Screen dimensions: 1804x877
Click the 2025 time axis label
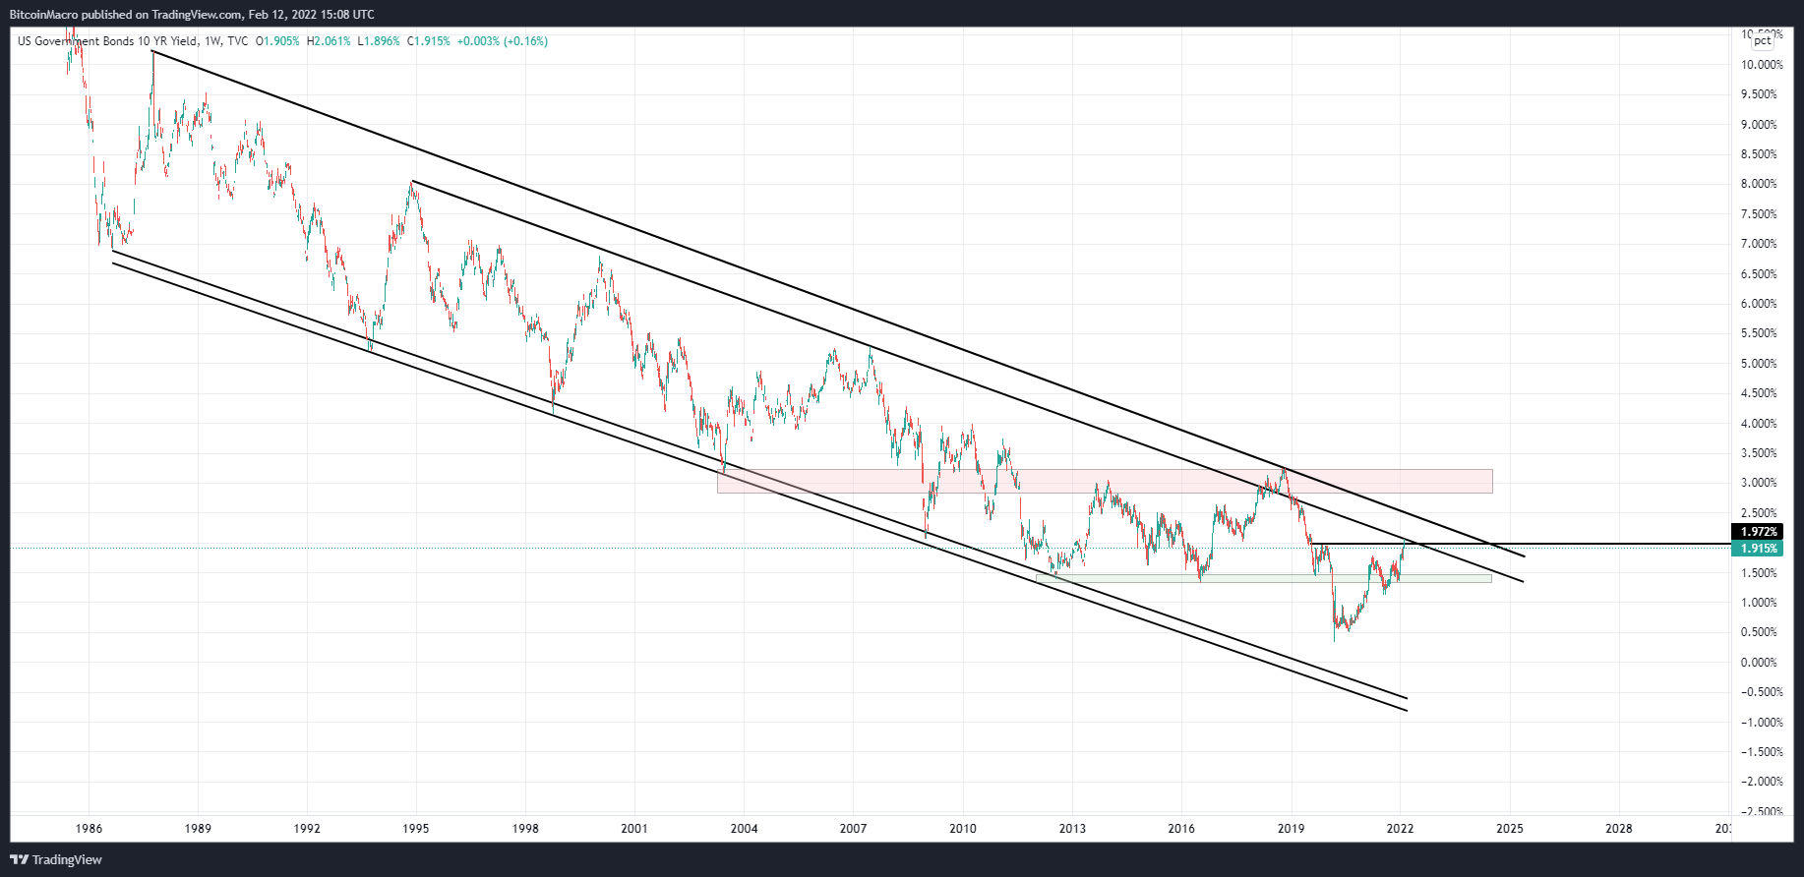coord(1510,829)
